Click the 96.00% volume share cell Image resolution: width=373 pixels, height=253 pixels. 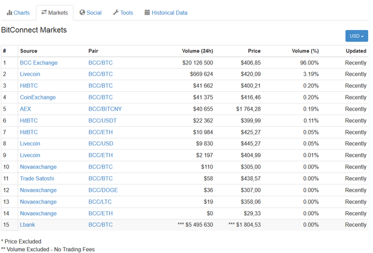tap(309, 63)
